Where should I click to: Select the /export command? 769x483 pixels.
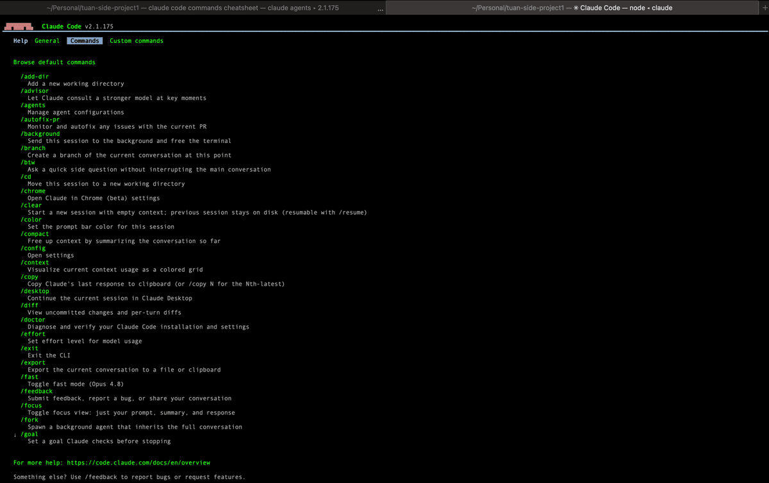[33, 363]
